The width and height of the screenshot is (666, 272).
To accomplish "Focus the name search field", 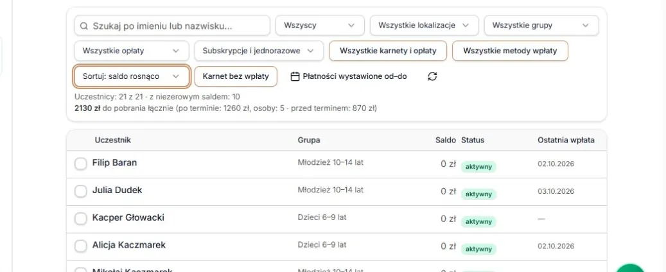I will tap(173, 26).
